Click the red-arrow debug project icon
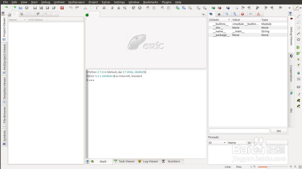 tap(220, 8)
